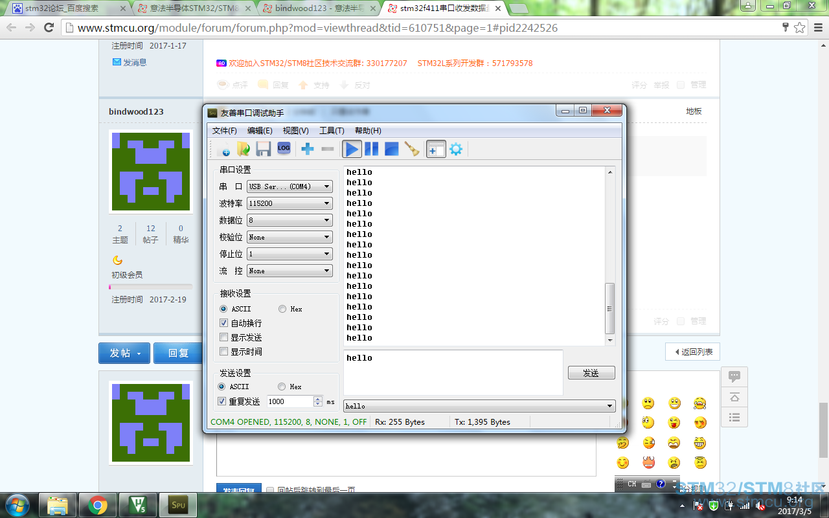This screenshot has height=518, width=829.
Task: Toggle the 重复发送 checkbox
Action: tap(222, 401)
